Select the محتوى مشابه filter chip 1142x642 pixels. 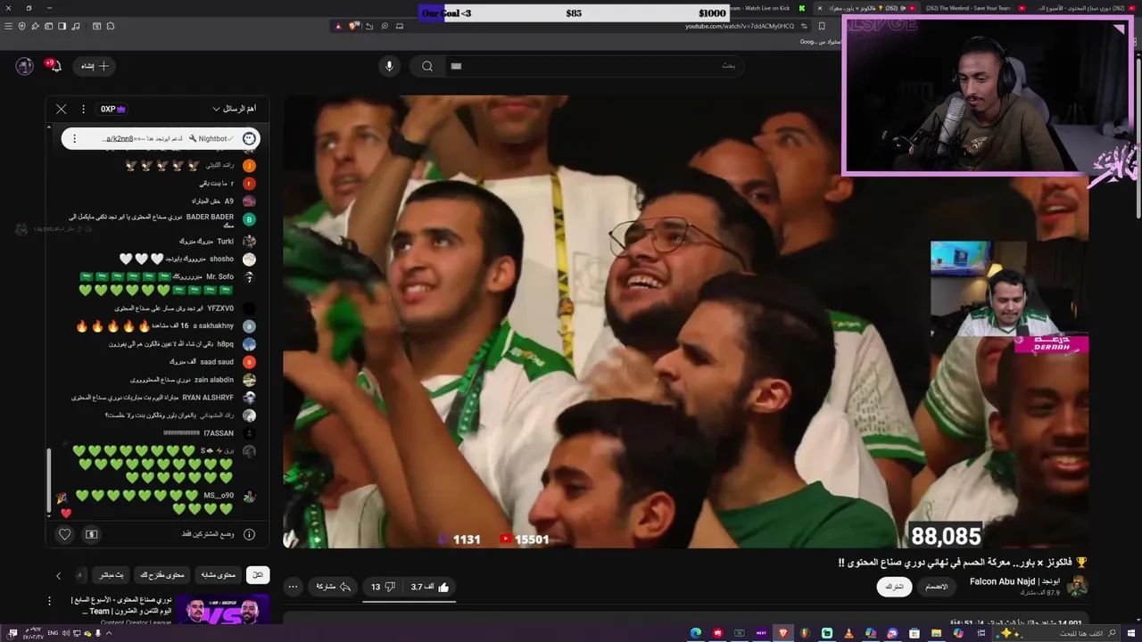click(x=218, y=575)
